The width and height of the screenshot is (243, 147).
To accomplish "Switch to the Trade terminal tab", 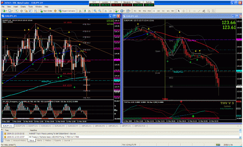I will point(7,140).
